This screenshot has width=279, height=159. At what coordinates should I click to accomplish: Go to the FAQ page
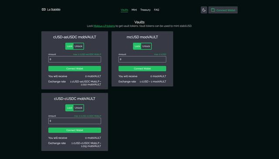pos(157,10)
